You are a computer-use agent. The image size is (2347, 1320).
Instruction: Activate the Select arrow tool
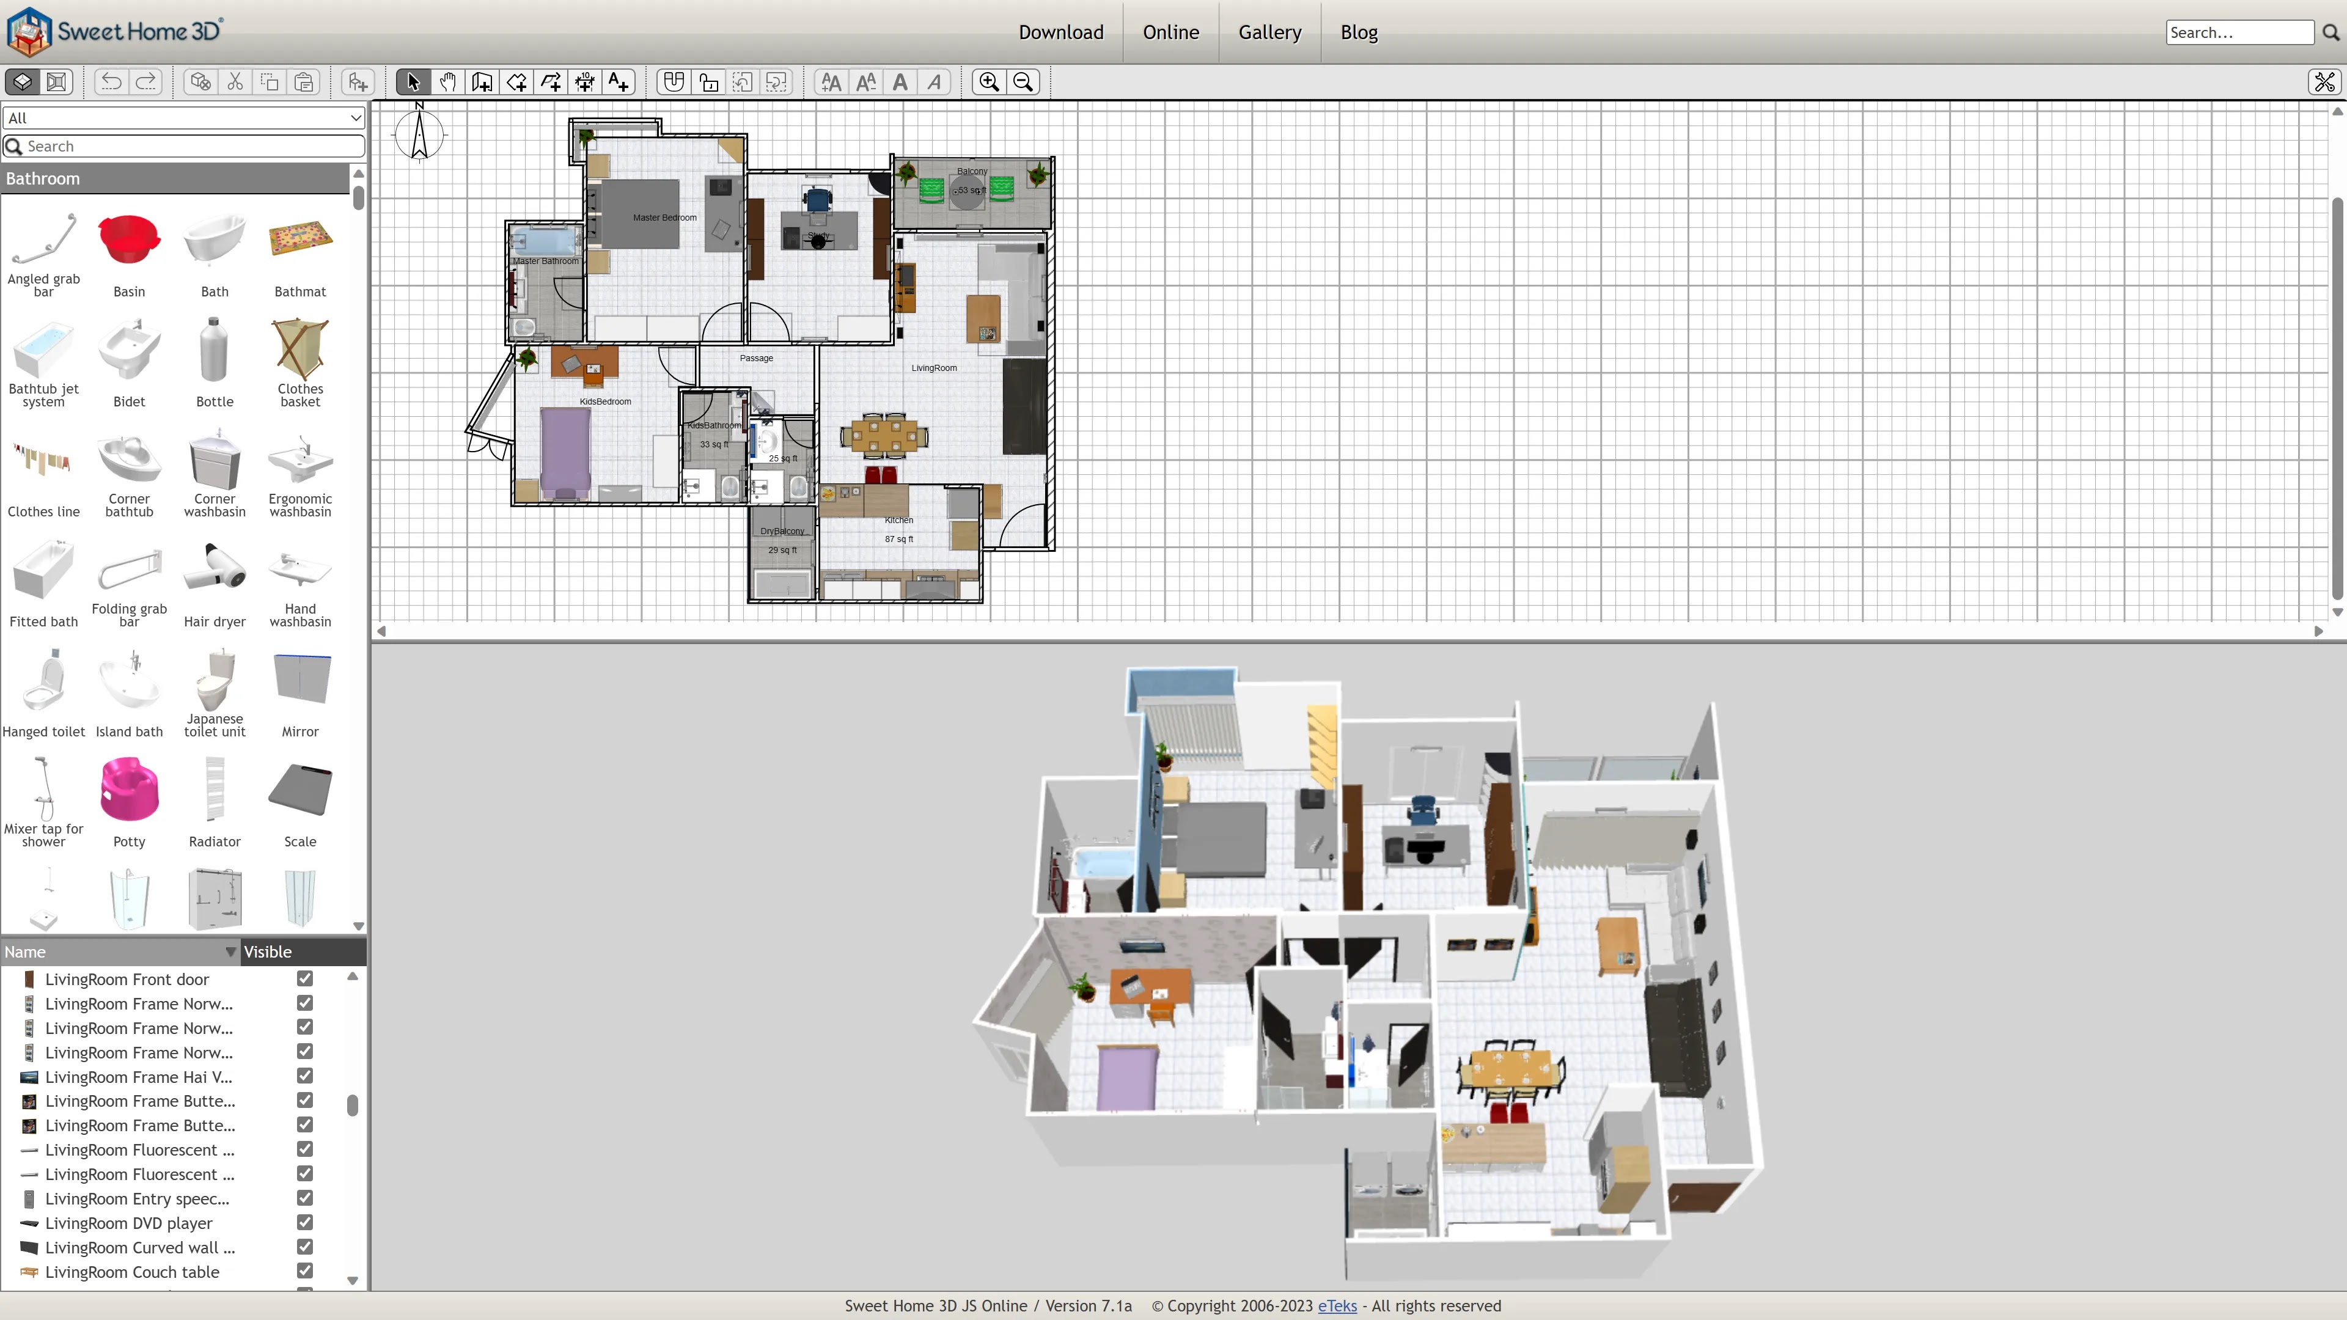coord(413,82)
